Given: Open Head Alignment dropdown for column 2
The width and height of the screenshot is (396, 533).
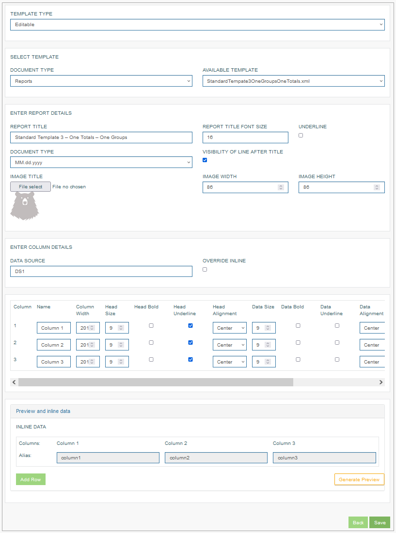Looking at the screenshot, I should (230, 345).
